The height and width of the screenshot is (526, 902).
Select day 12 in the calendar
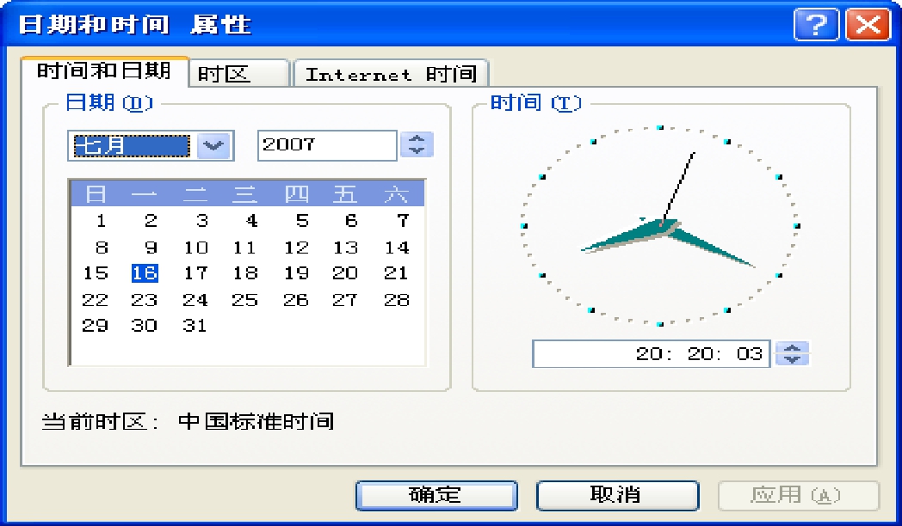tap(296, 248)
